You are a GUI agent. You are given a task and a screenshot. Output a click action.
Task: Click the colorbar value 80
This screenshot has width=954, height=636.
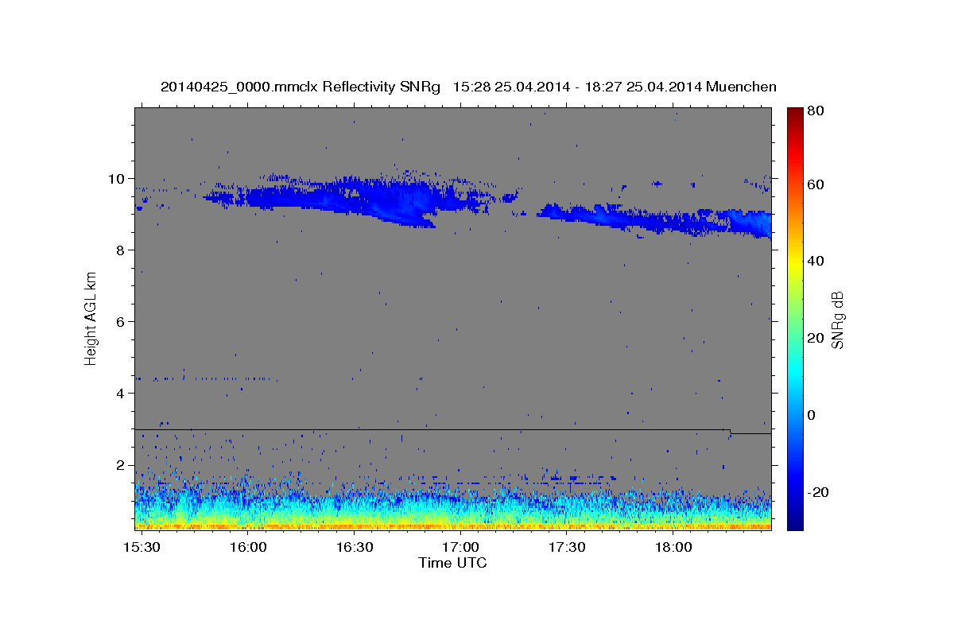tap(816, 111)
